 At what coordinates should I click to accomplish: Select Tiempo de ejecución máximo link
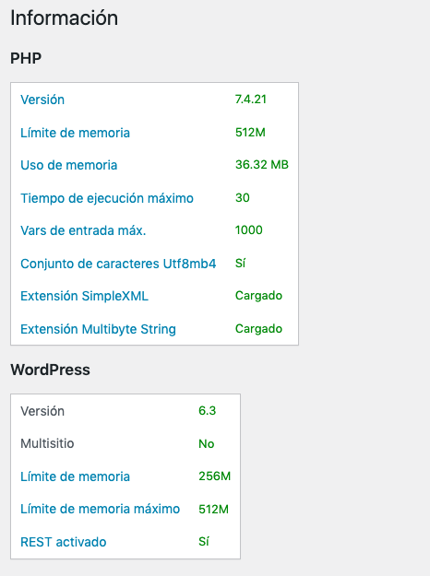click(x=107, y=198)
